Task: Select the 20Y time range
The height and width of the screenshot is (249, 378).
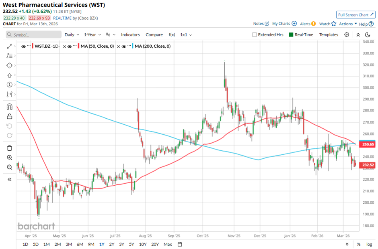Action: [x=155, y=244]
